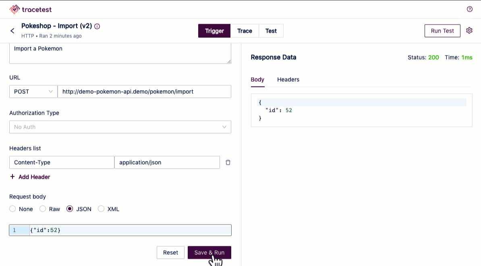Click the request body JSON editor
481x266 pixels.
(120, 230)
